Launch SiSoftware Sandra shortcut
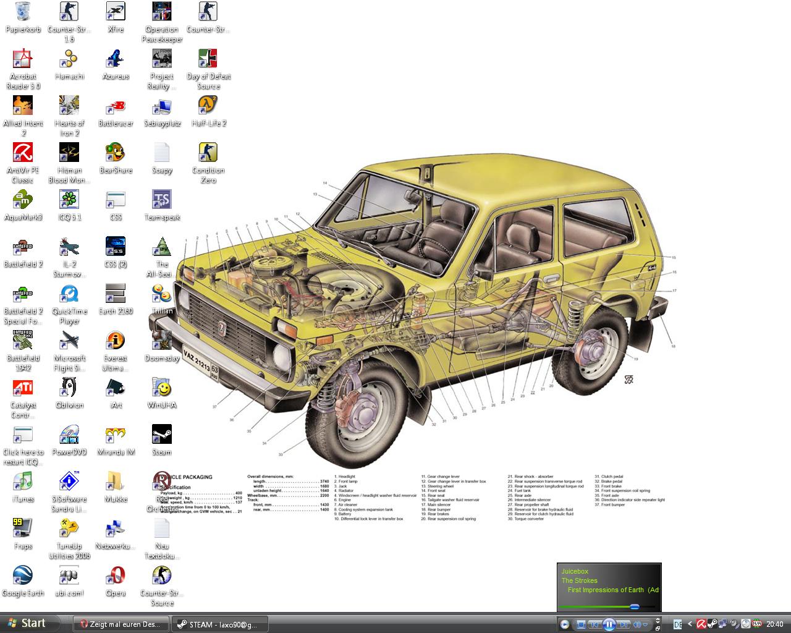The width and height of the screenshot is (791, 633). point(69,492)
